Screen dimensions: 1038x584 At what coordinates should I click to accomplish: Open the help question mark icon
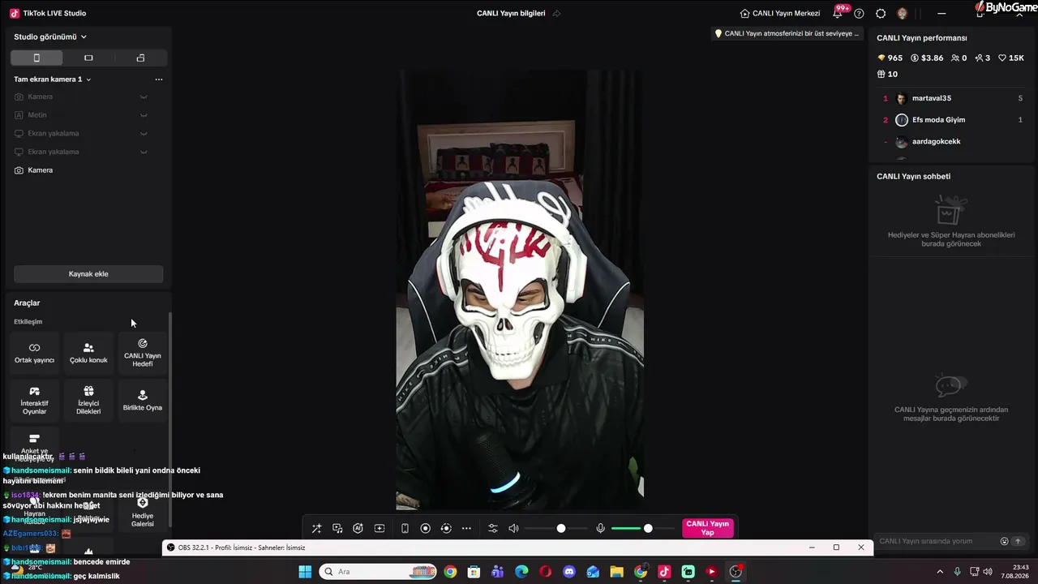859,13
